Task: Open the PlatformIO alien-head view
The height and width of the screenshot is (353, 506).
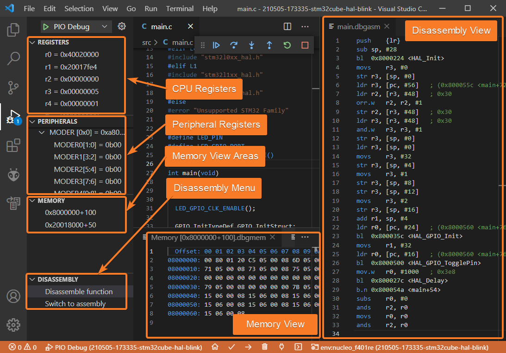Action: pyautogui.click(x=13, y=175)
